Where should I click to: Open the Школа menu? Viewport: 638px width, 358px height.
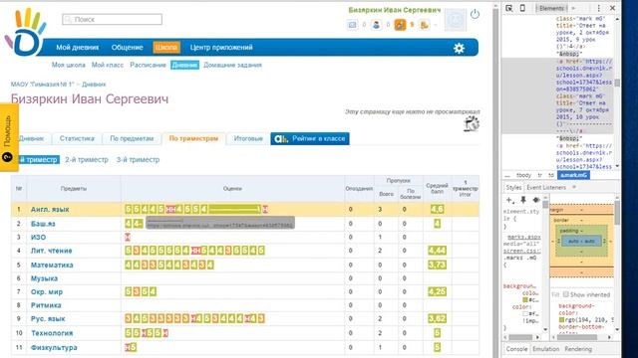166,48
